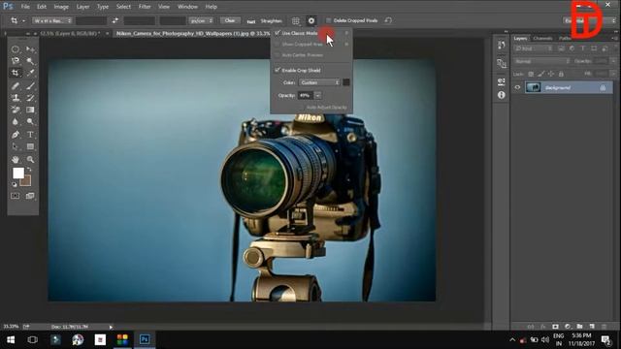Open the layer filter Kind dropdown
621x349 pixels.
coord(533,48)
